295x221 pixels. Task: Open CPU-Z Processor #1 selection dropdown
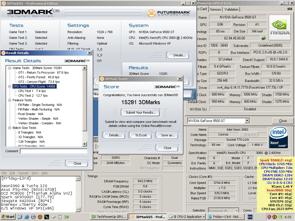click(x=237, y=210)
